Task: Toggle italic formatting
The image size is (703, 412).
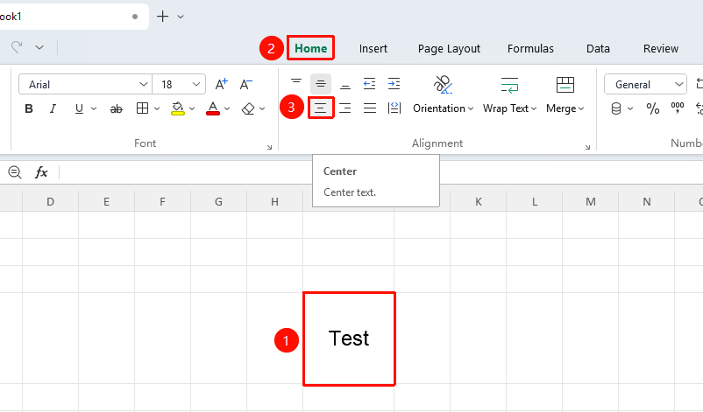Action: [x=53, y=108]
